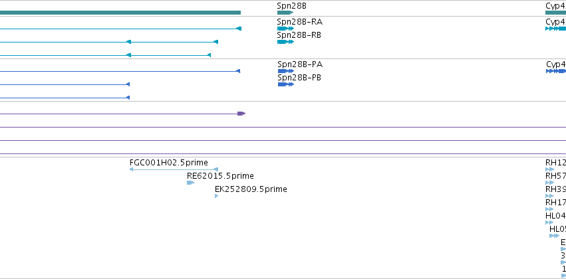Click the RE62015.5prime label
Viewport: 566px width, 279px height.
[x=220, y=176]
